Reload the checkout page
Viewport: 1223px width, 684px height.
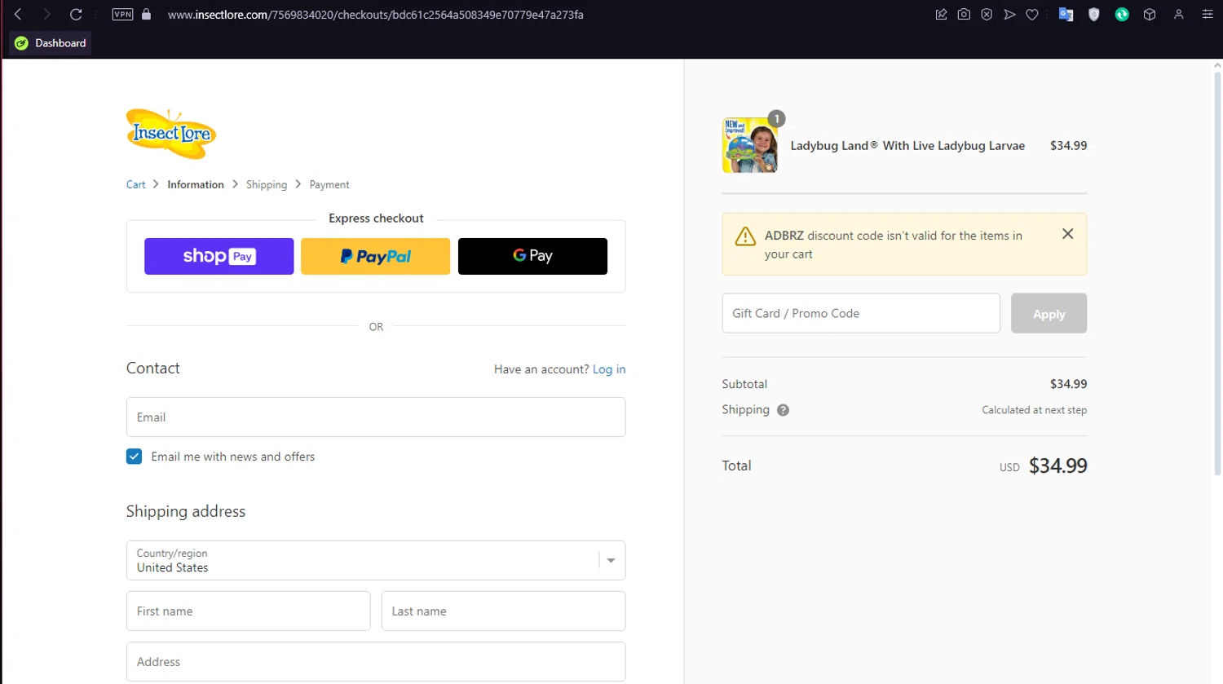coord(76,15)
